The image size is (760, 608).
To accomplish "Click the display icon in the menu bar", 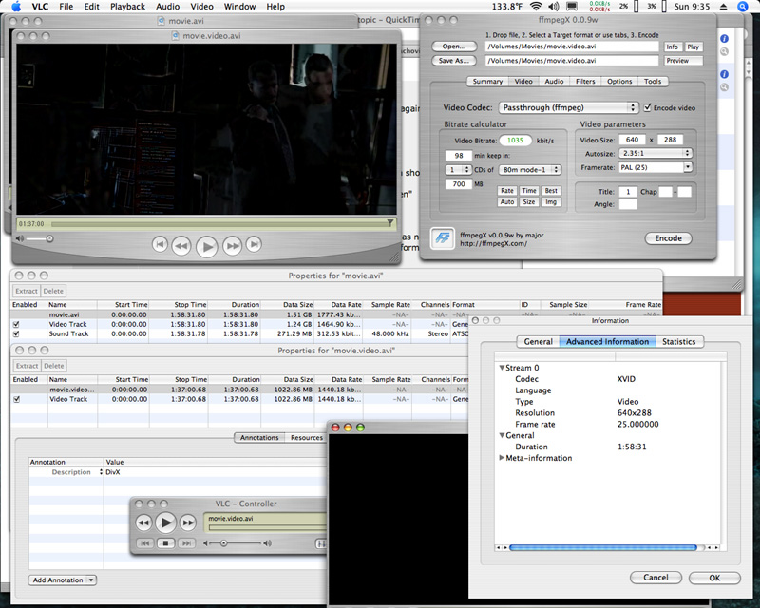I will pyautogui.click(x=572, y=7).
